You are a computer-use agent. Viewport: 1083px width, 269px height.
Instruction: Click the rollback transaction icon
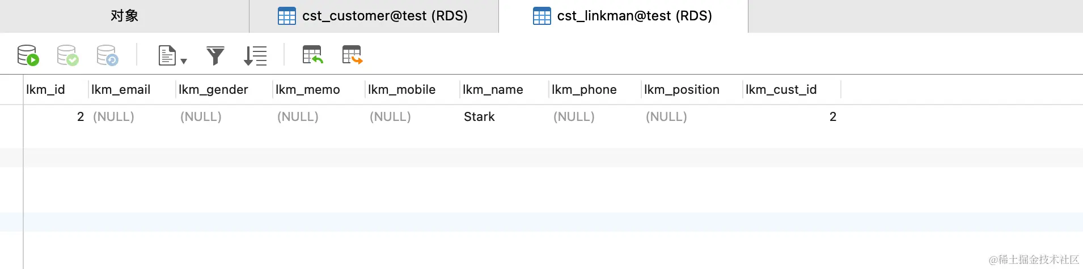click(107, 55)
